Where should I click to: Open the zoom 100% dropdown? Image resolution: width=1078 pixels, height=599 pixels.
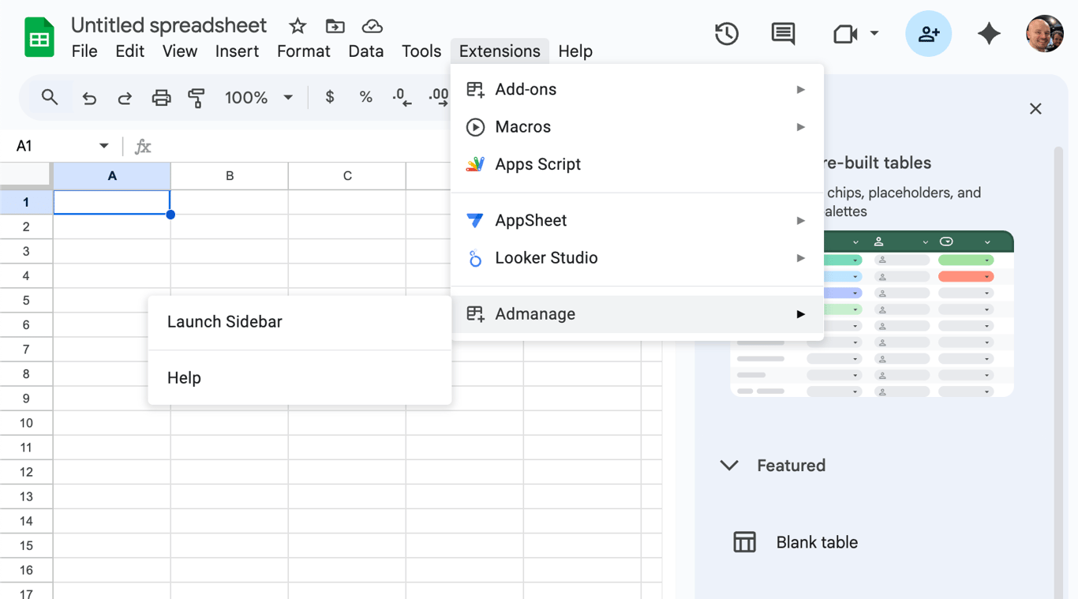click(259, 98)
